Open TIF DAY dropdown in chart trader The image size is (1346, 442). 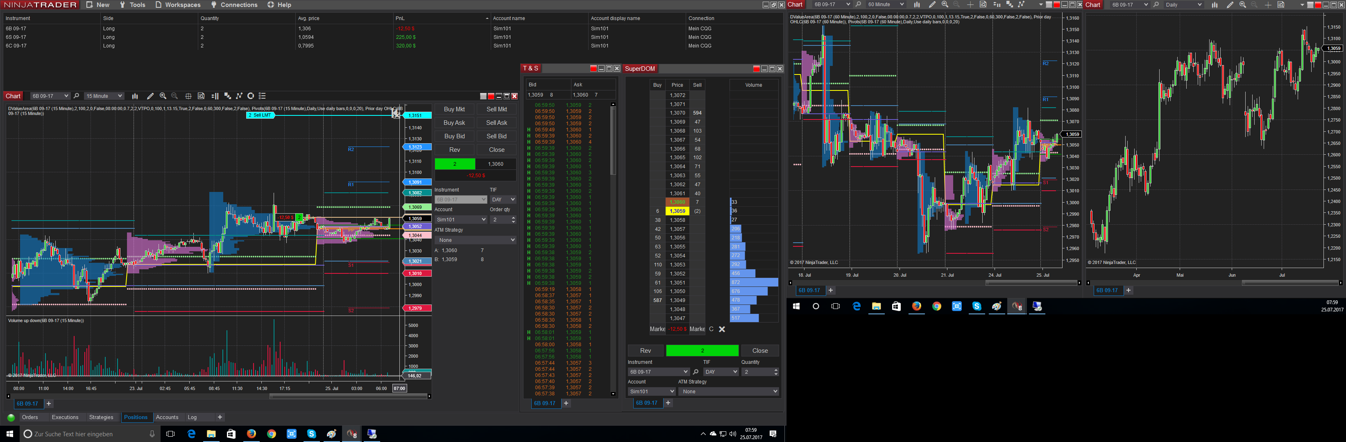[503, 199]
